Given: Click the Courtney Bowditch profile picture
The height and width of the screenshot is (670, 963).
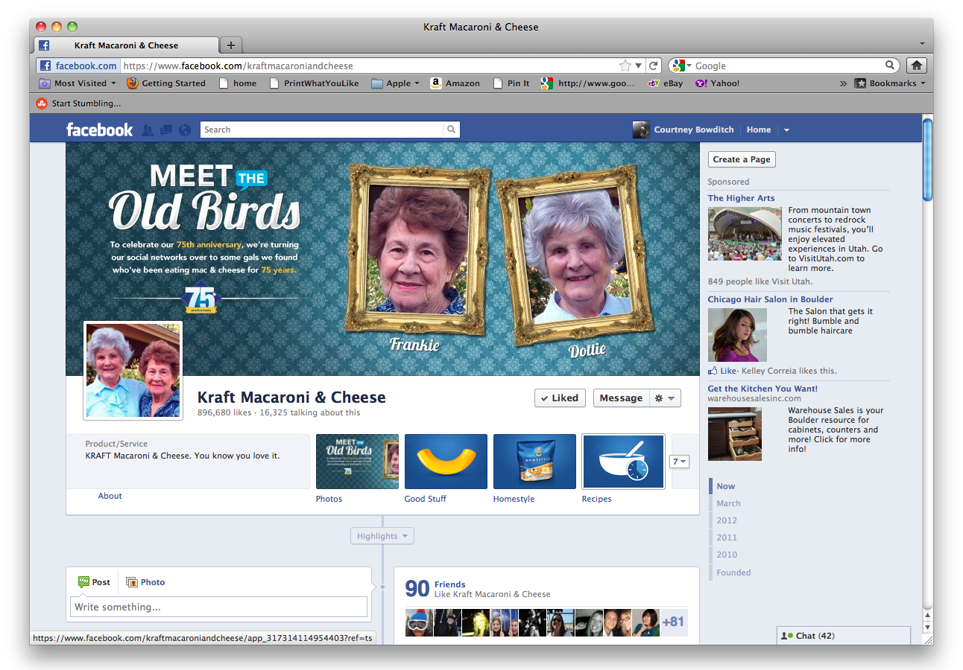Looking at the screenshot, I should pyautogui.click(x=641, y=130).
